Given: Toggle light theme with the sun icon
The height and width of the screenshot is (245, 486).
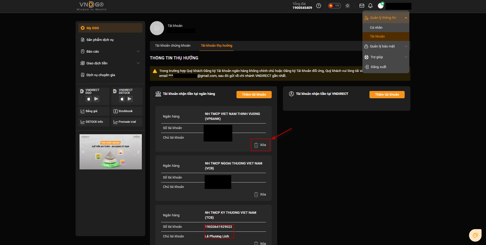Looking at the screenshot, I should click(348, 6).
